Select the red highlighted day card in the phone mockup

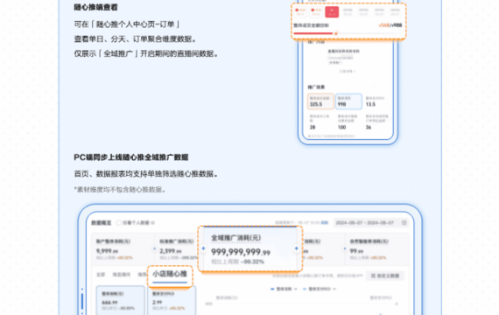pos(332,12)
